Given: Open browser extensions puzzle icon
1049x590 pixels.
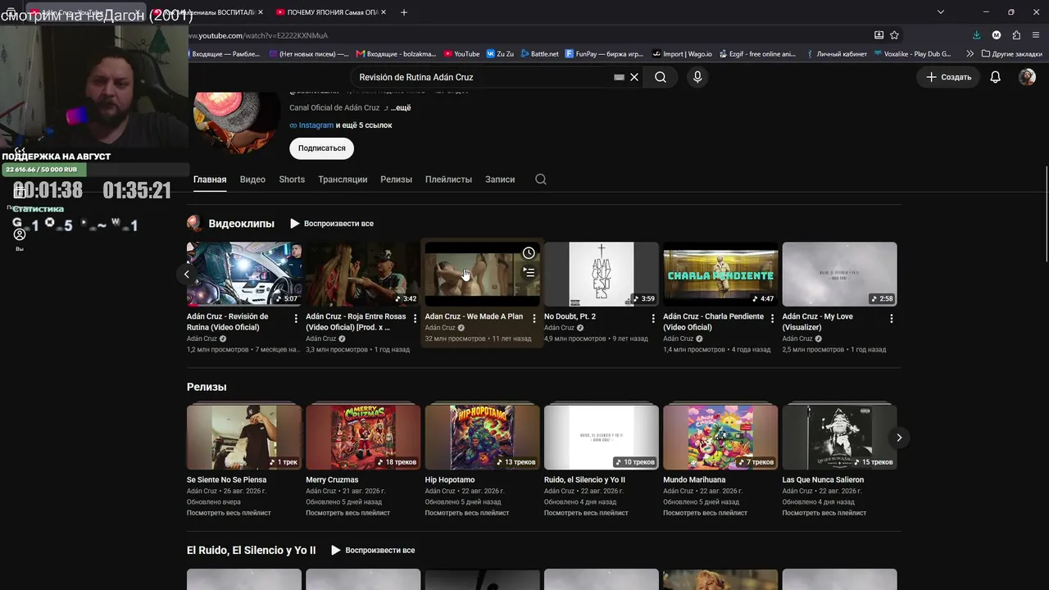Looking at the screenshot, I should click(1016, 35).
